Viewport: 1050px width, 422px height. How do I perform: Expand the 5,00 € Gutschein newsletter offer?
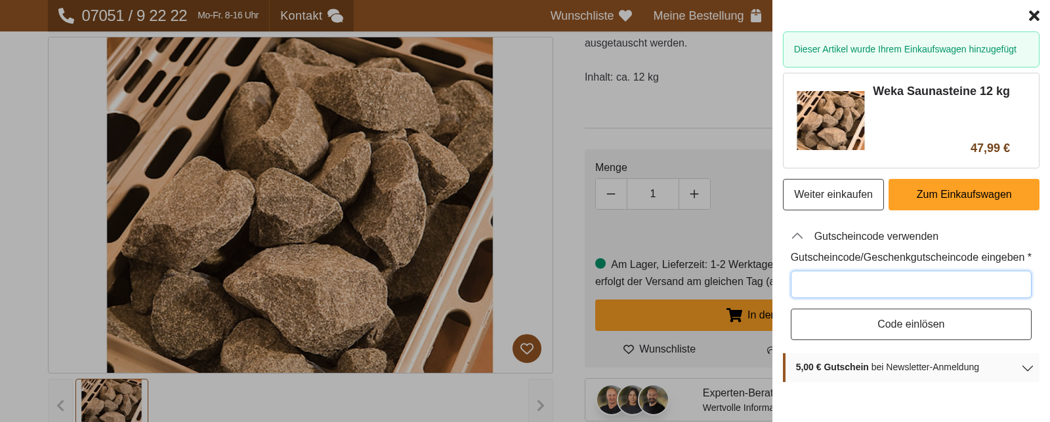coord(1027,368)
